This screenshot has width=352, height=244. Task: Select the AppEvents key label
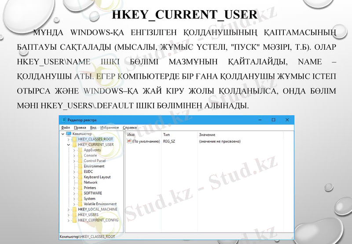click(92, 150)
